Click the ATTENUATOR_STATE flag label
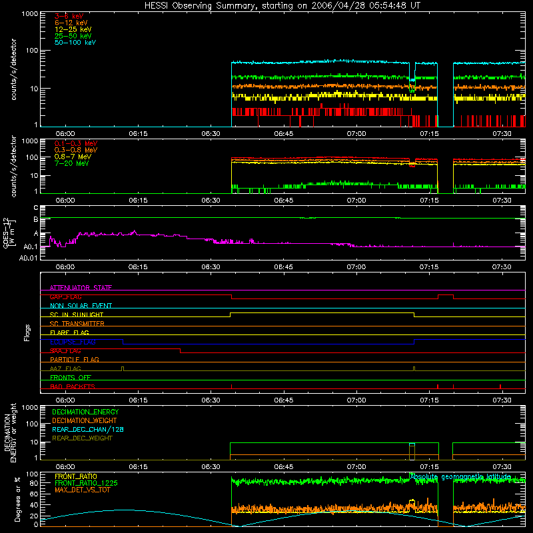The height and width of the screenshot is (533, 533). pos(81,288)
